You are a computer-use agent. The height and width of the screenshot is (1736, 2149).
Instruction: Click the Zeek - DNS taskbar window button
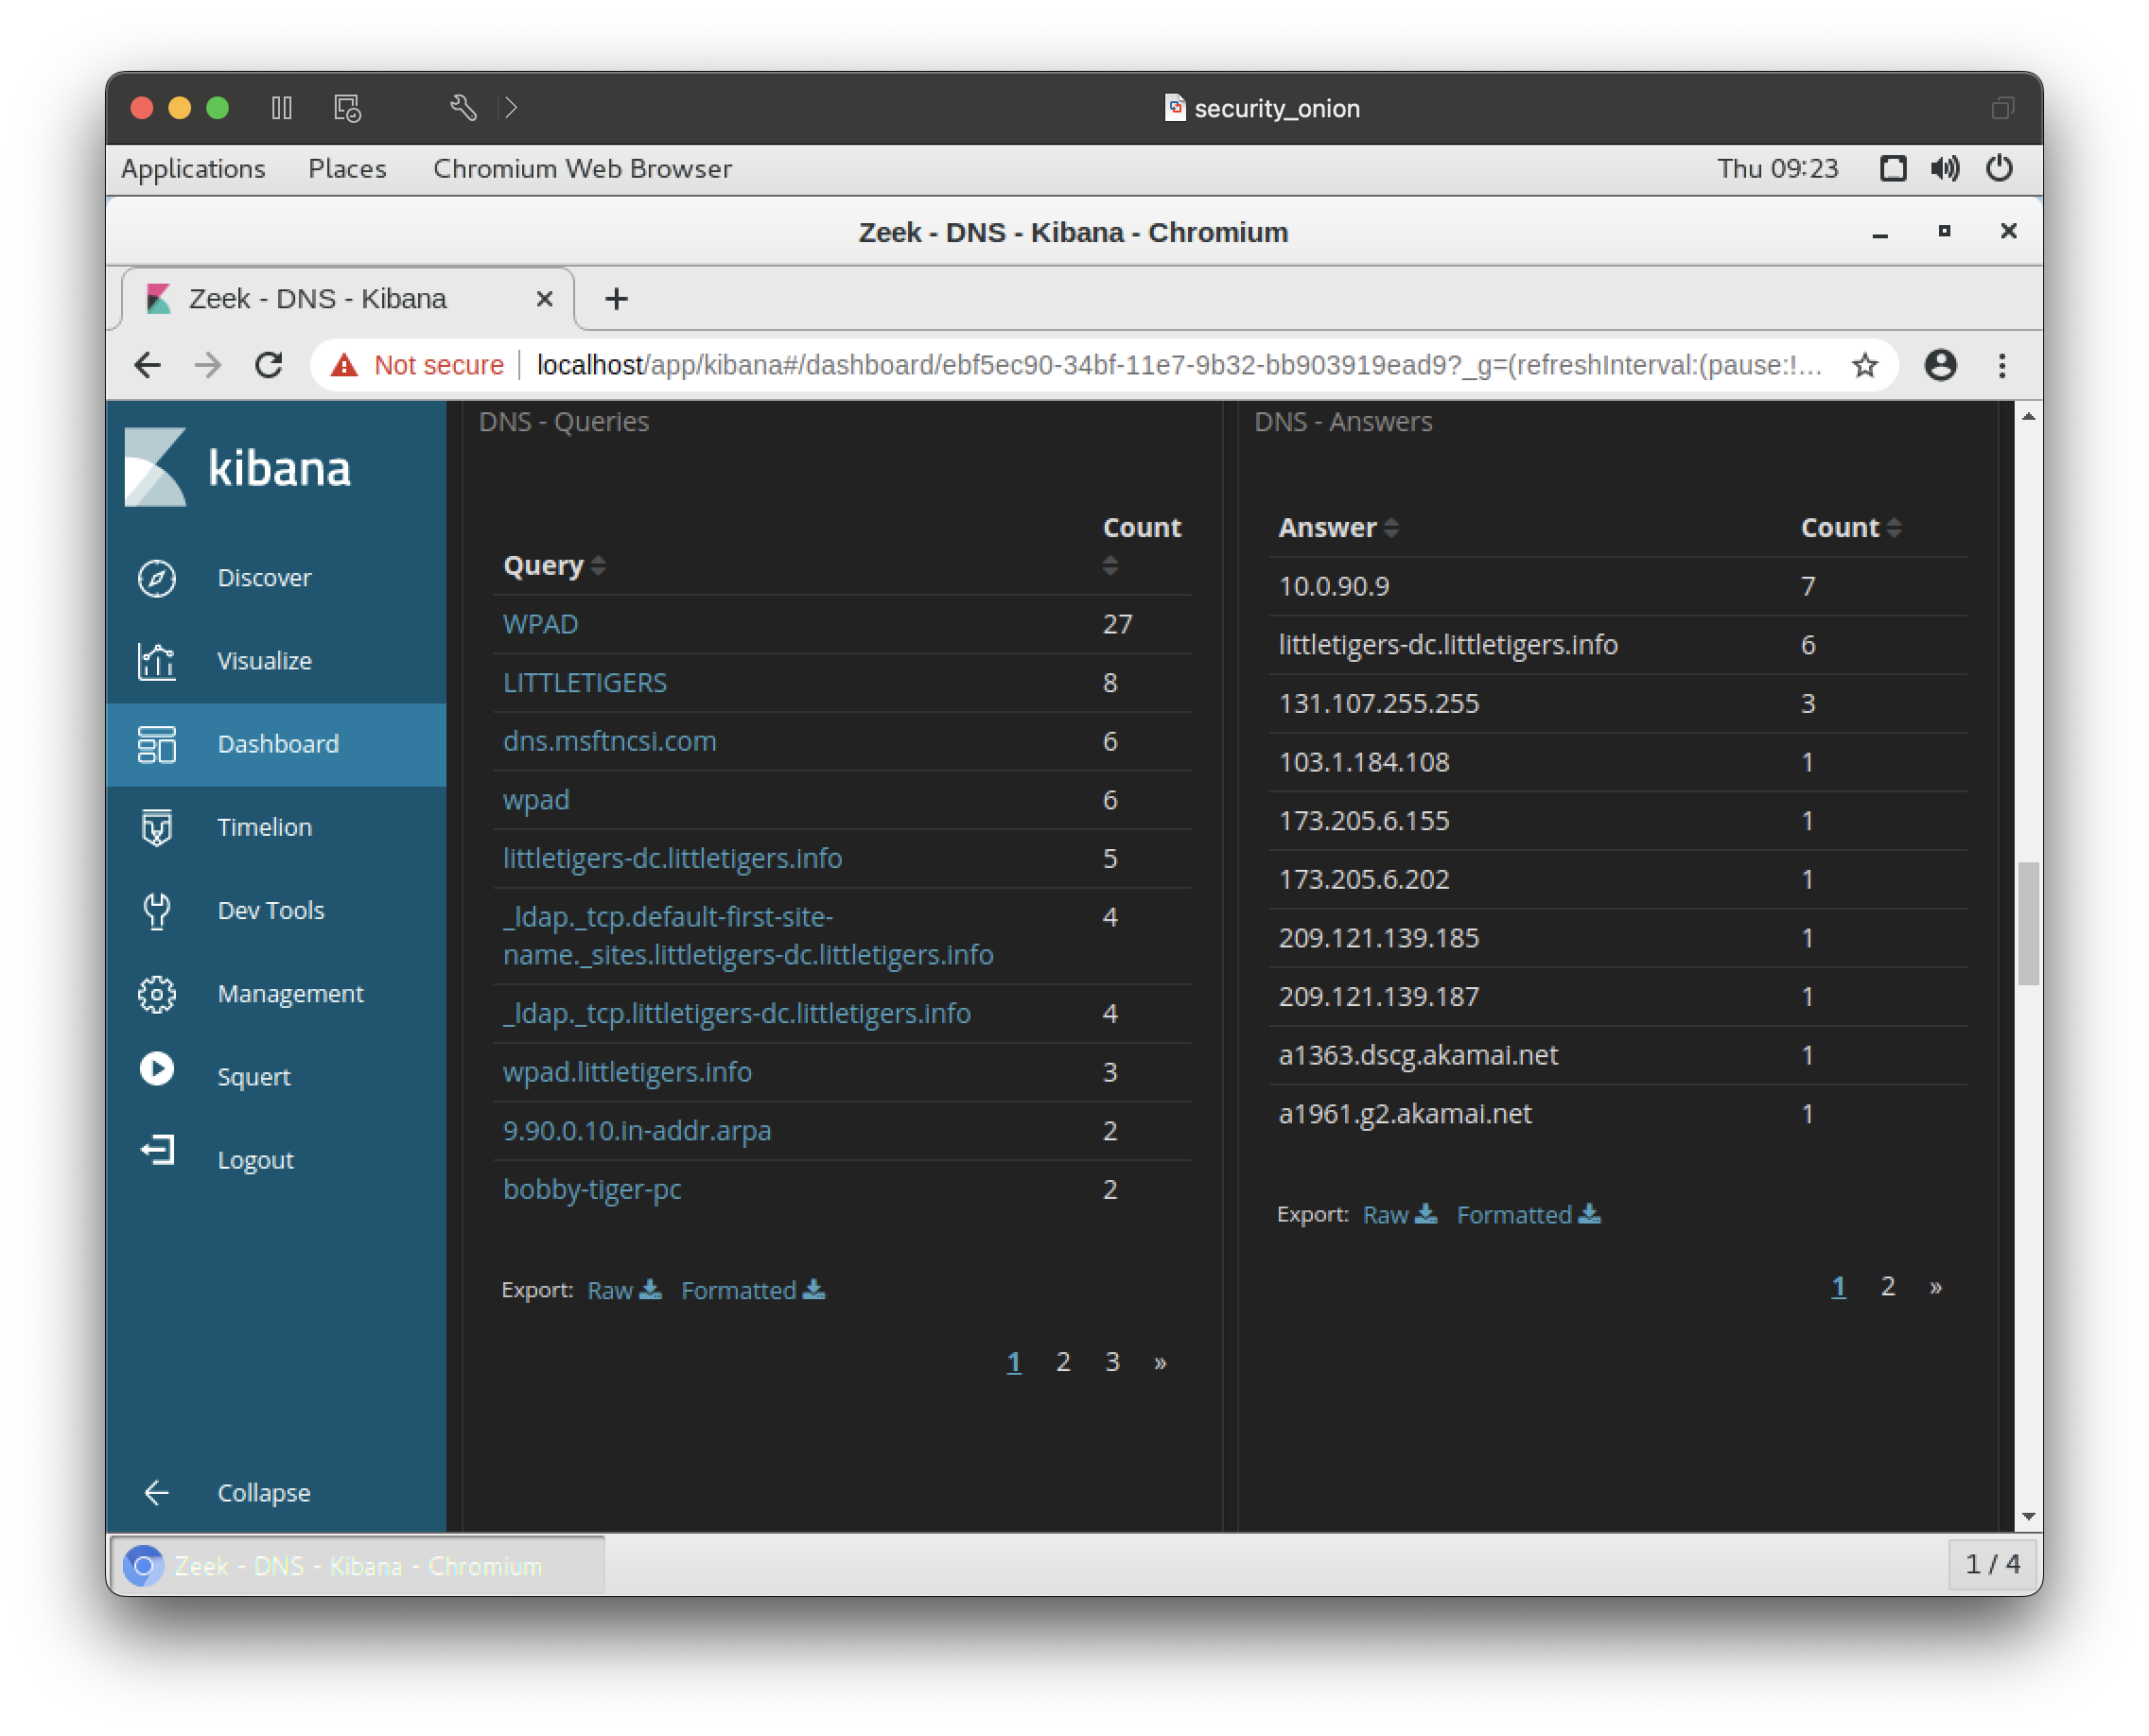(x=358, y=1565)
